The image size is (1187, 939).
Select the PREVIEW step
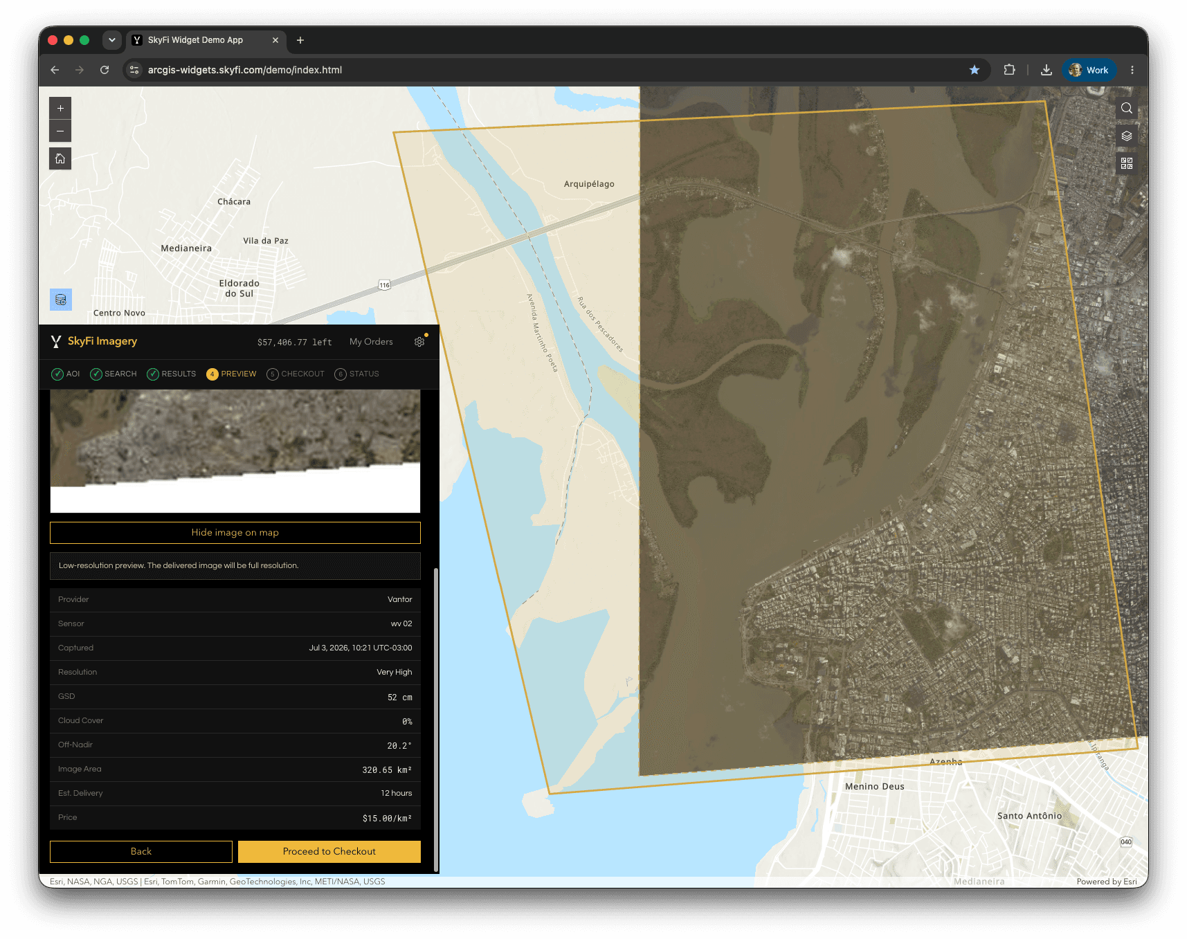click(x=231, y=374)
